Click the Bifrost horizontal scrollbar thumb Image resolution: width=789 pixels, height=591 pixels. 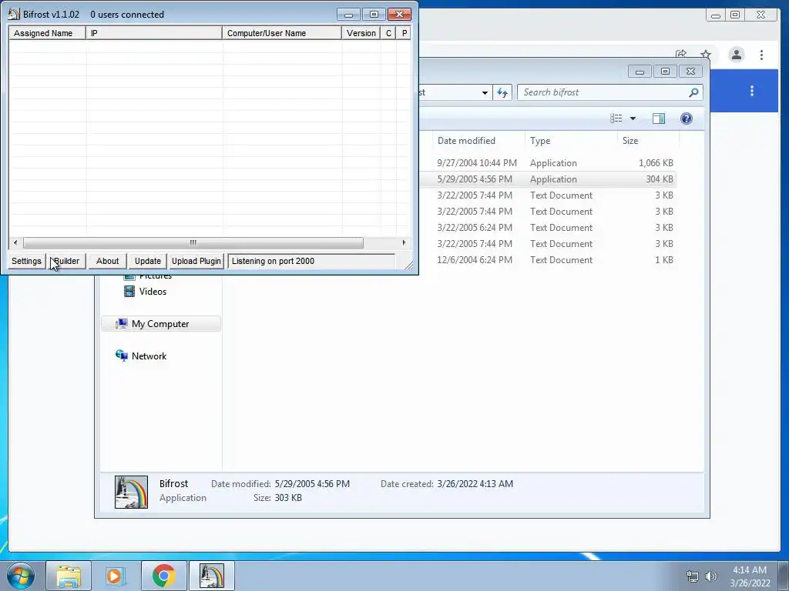193,242
